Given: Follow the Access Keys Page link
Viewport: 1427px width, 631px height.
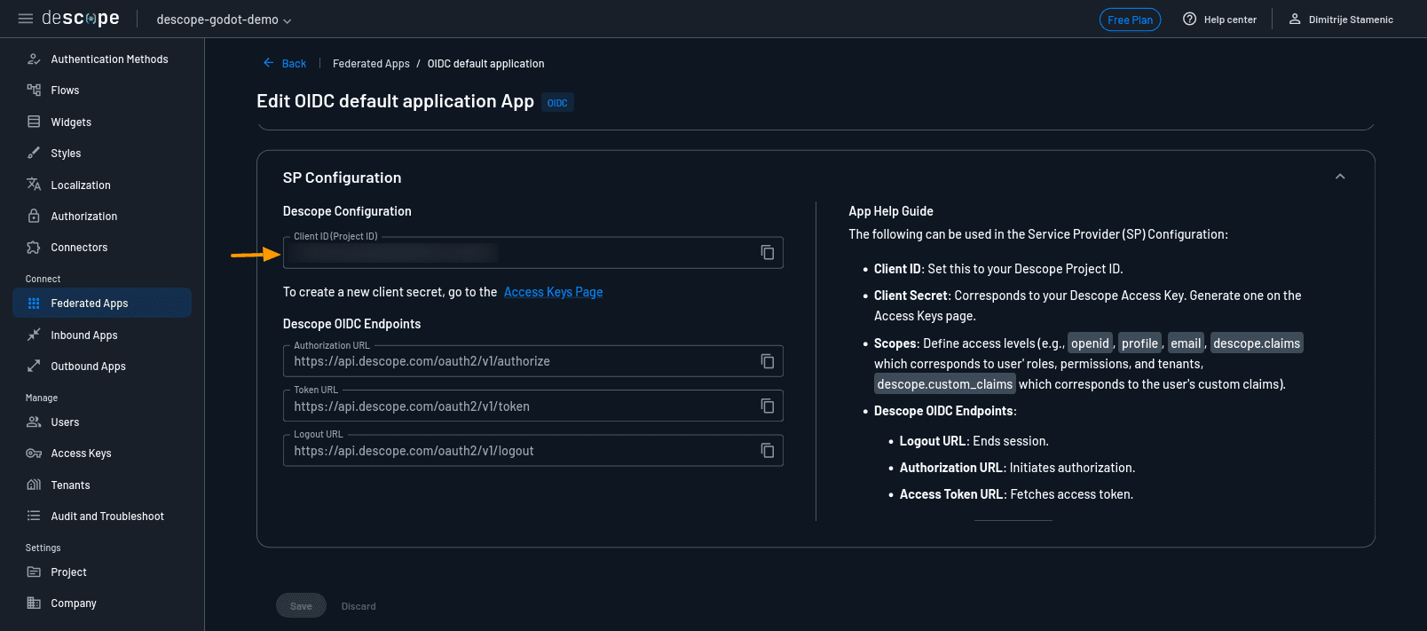Looking at the screenshot, I should (x=553, y=292).
